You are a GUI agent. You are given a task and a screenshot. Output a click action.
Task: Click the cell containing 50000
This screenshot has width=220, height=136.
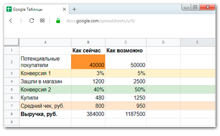126,62
